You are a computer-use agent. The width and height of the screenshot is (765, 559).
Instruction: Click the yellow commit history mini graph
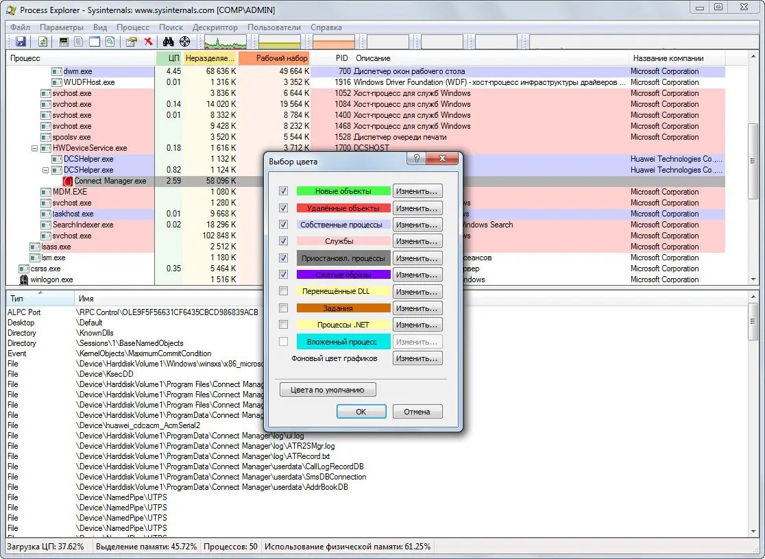click(280, 42)
